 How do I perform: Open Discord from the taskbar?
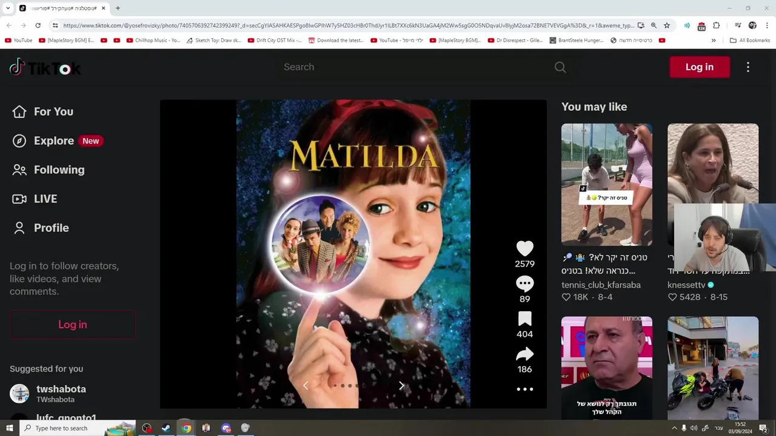(x=226, y=428)
